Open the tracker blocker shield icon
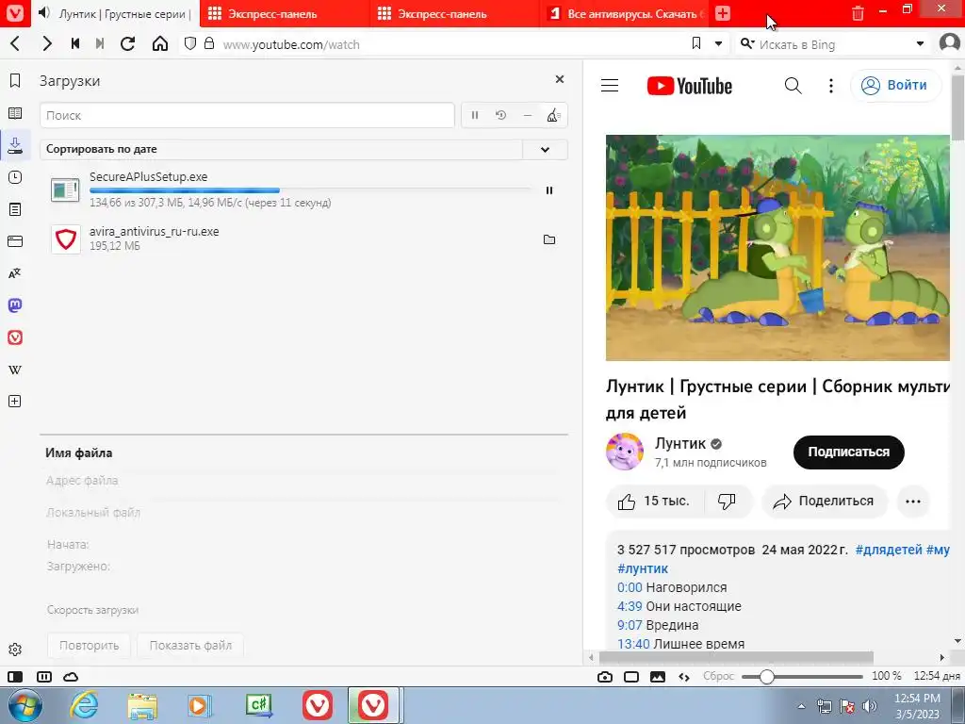 coord(190,43)
